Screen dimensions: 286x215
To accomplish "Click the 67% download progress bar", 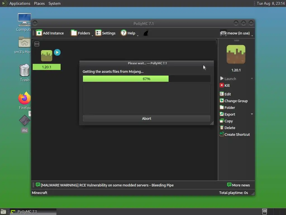I will [146, 79].
